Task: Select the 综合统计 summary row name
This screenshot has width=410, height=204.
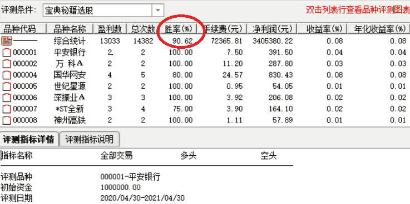Action: coord(70,41)
